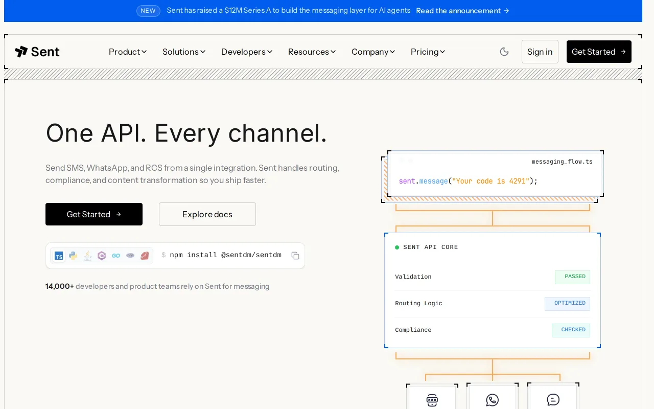Follow the Read the announcement link
Viewport: 654px width, 409px height.
462,11
